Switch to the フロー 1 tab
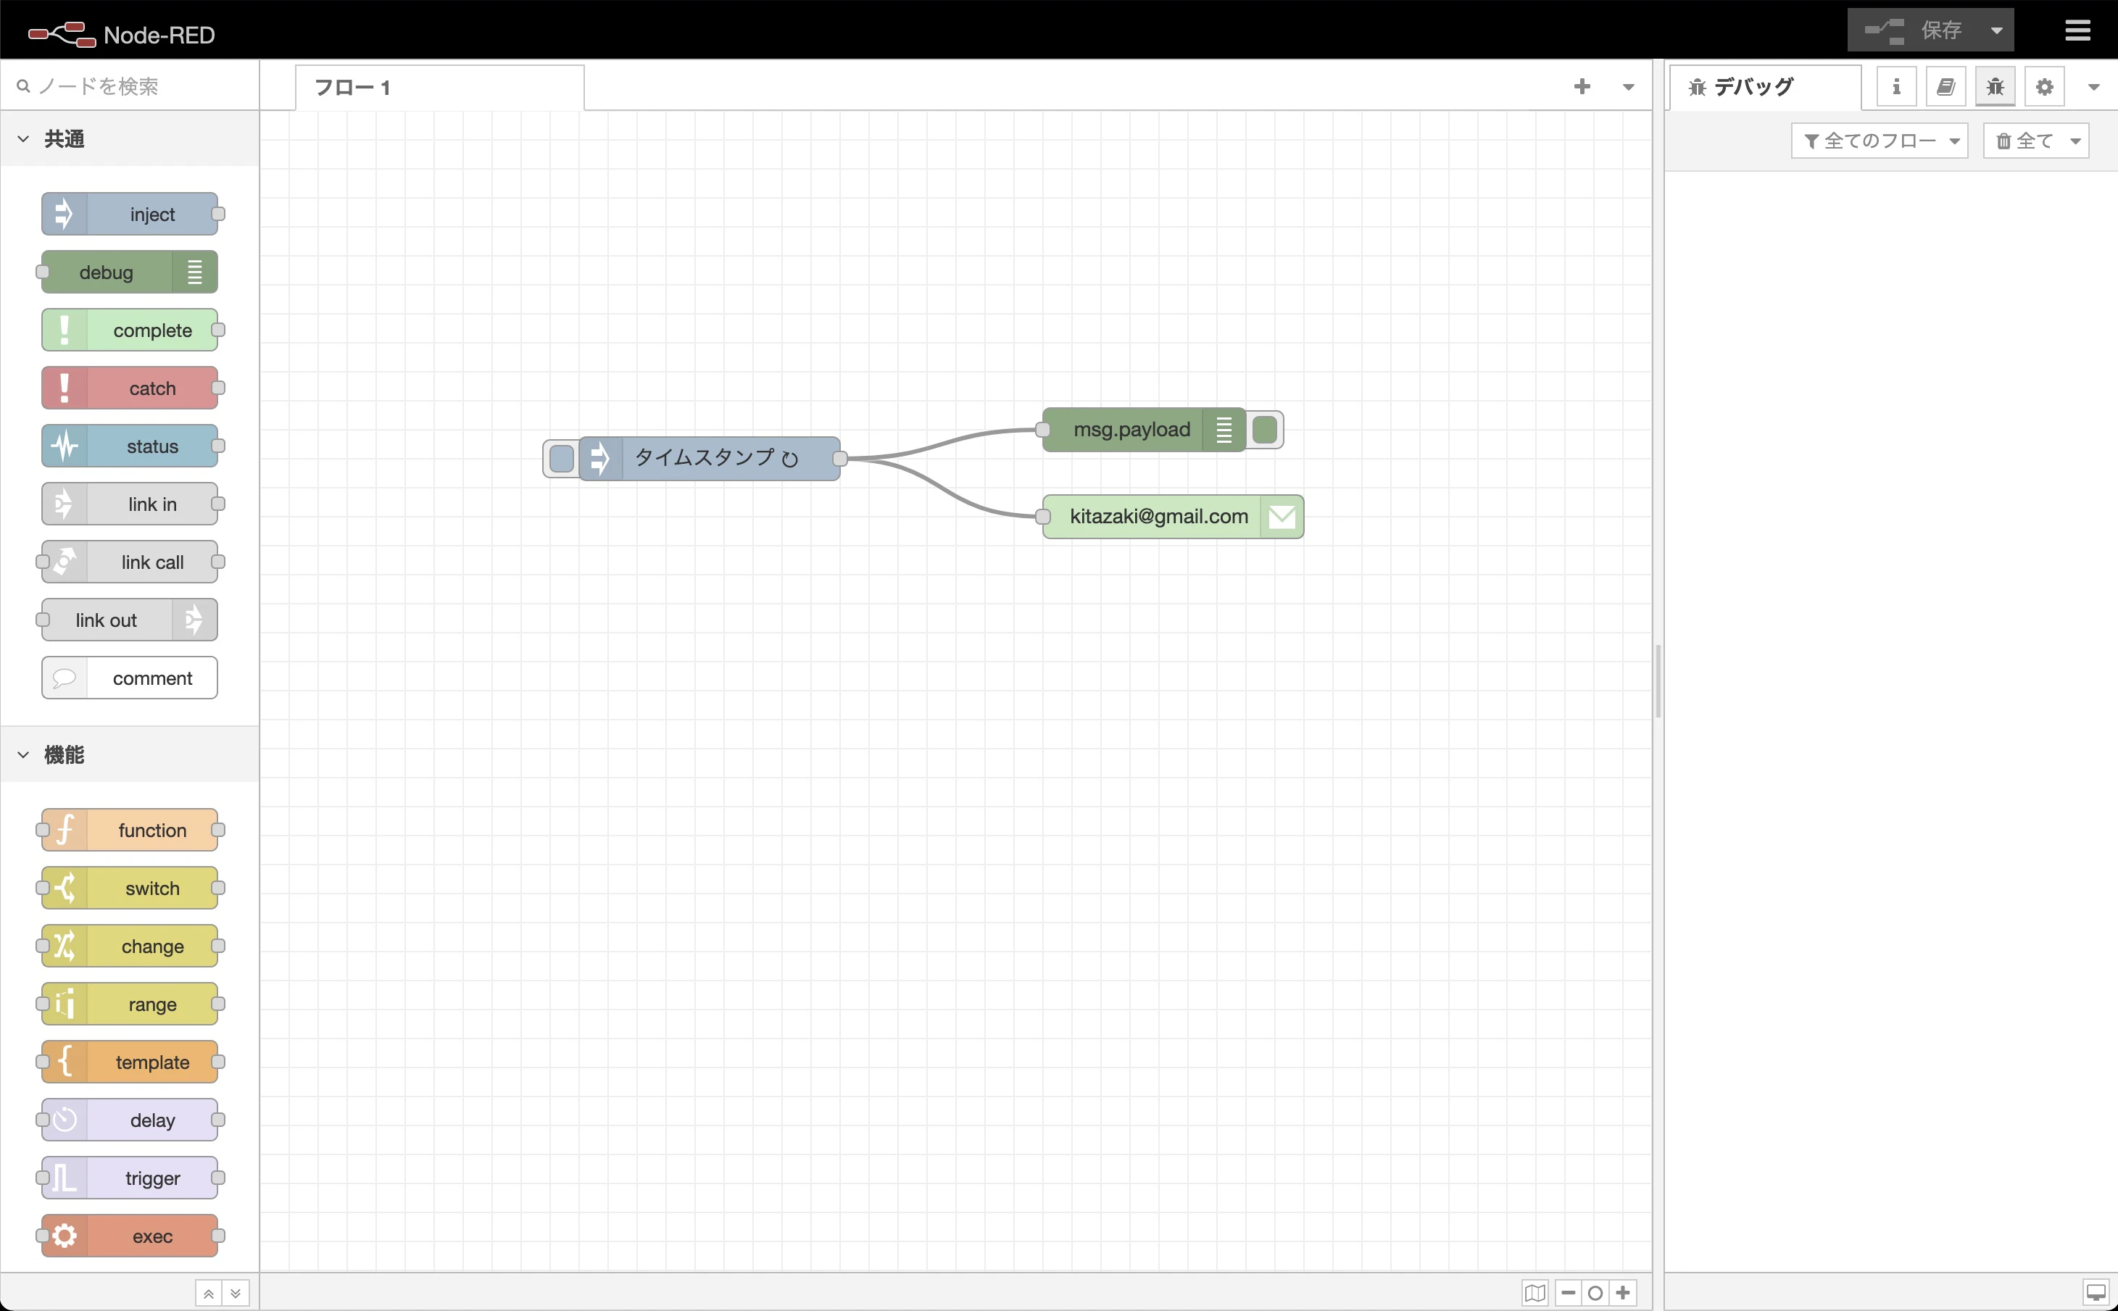 pos(439,88)
